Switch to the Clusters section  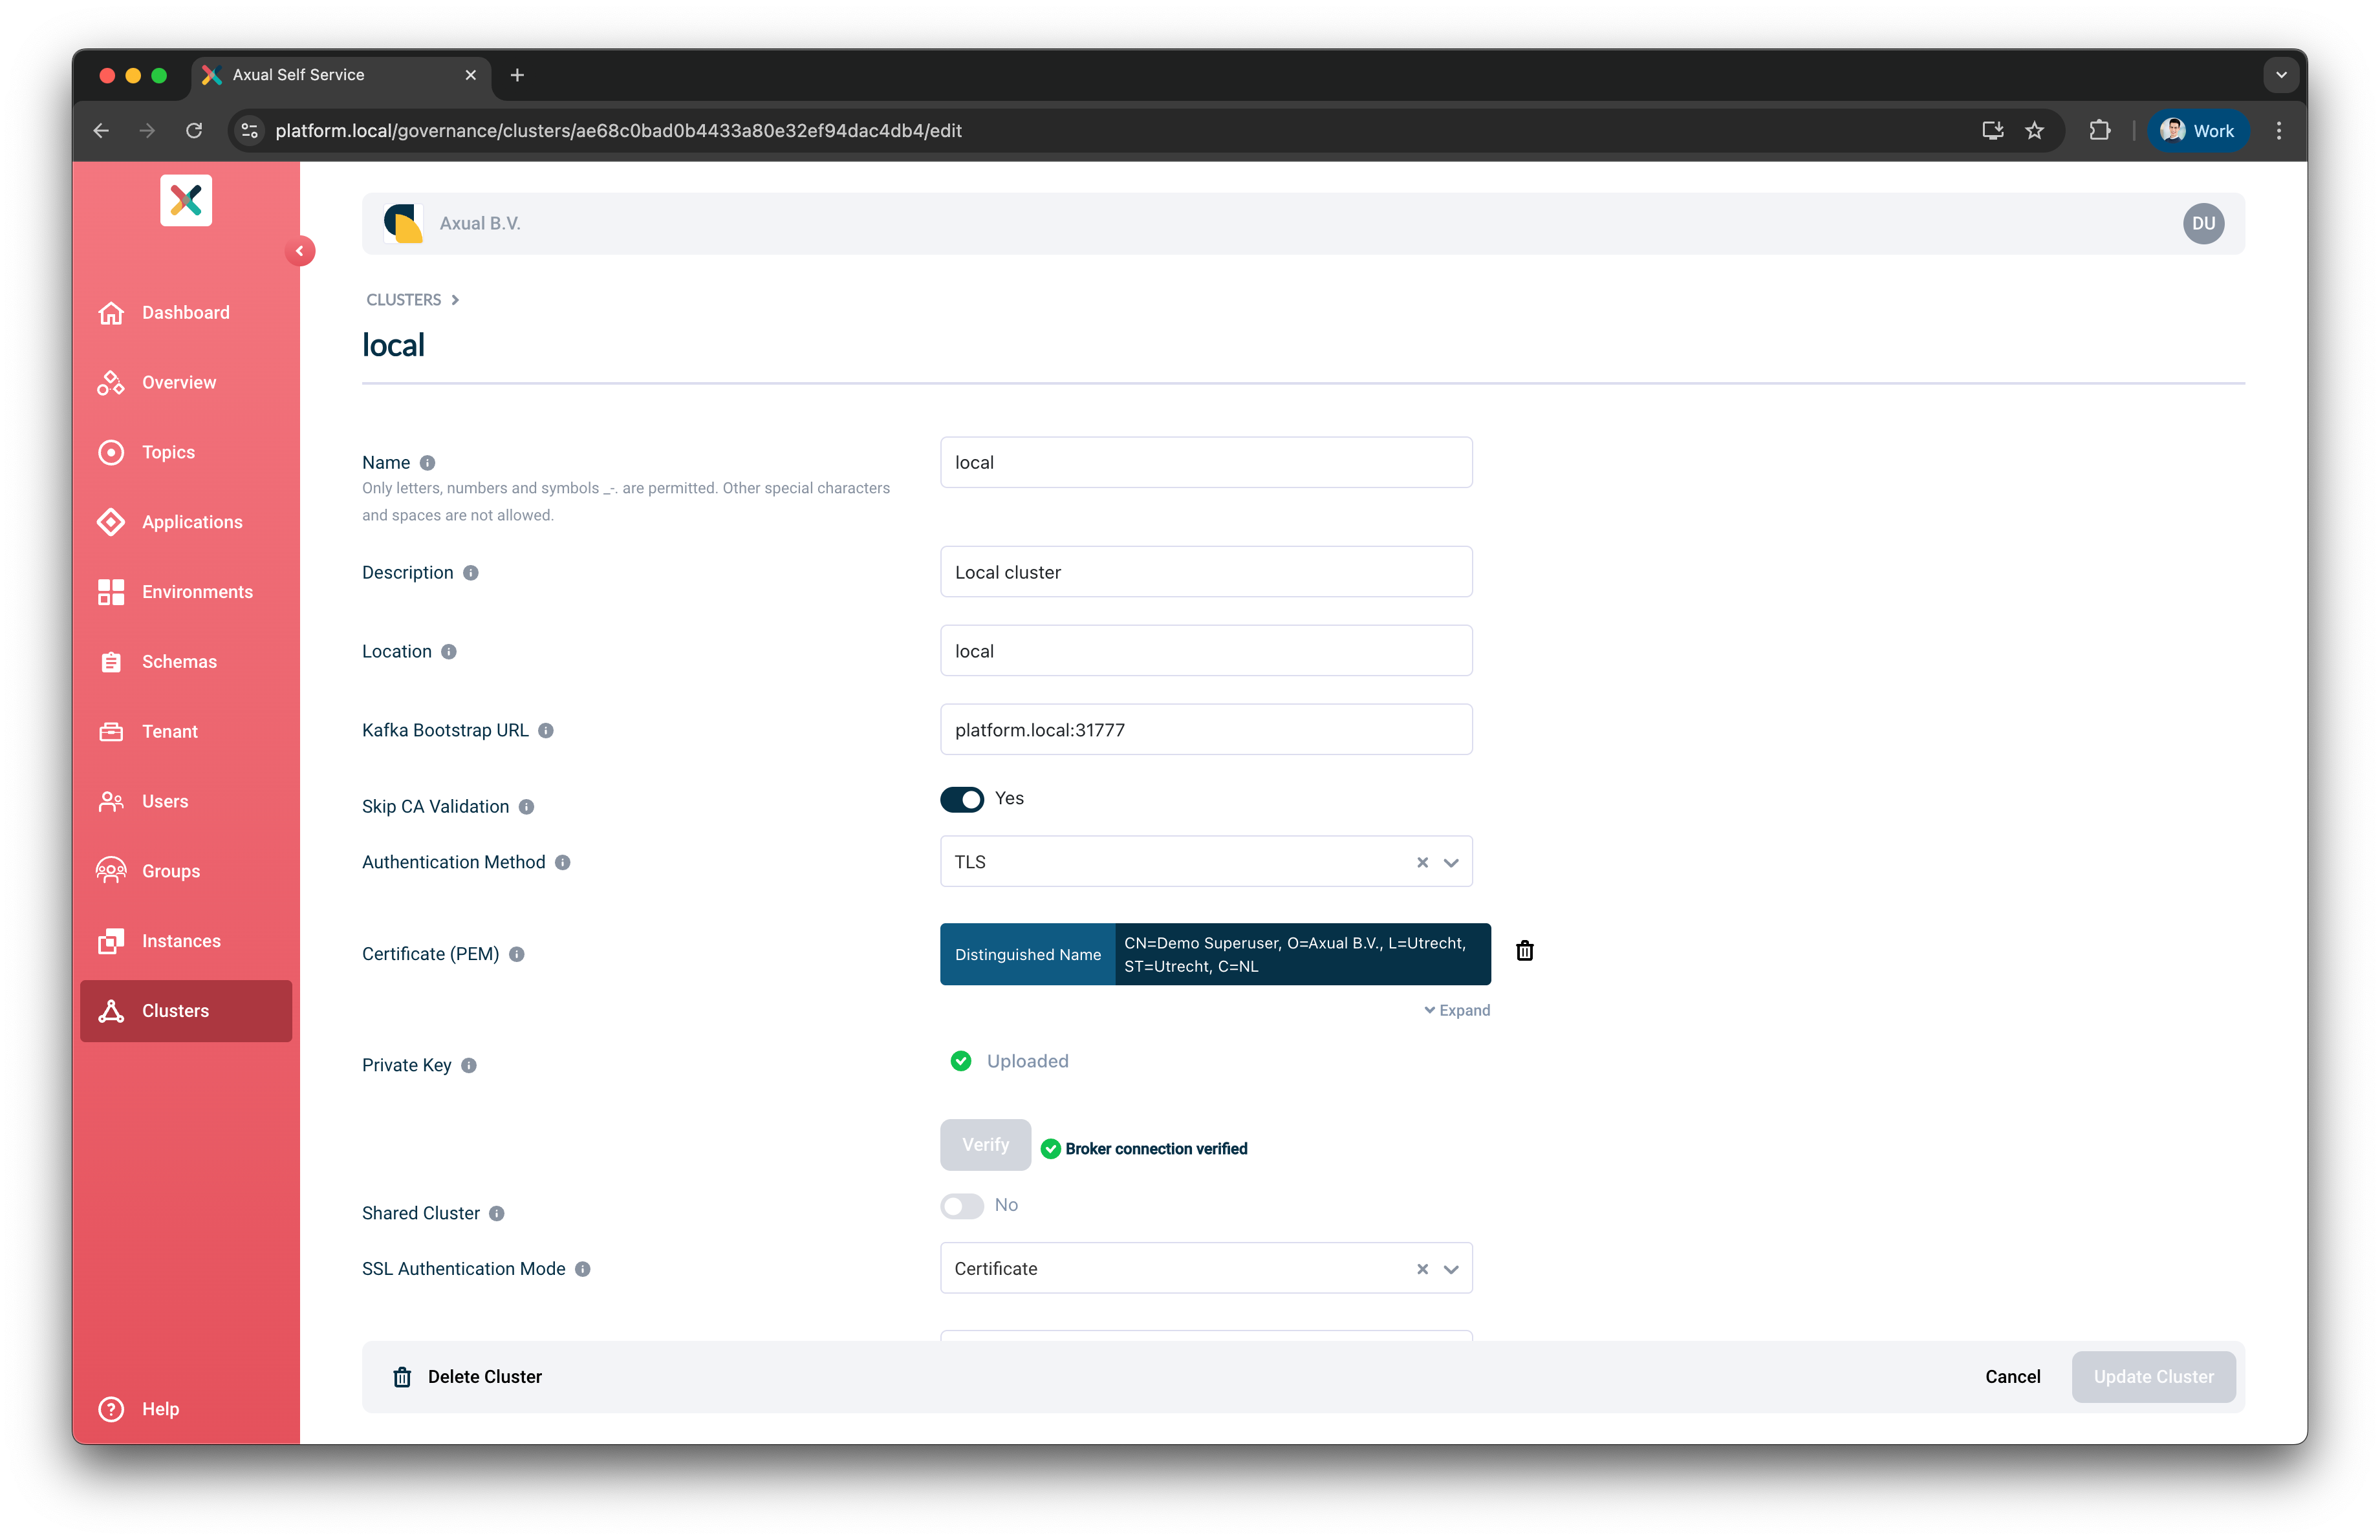coord(175,1011)
